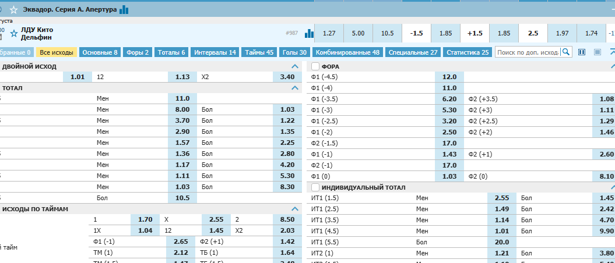Screen dimensions: 615x263
Task: Open the Интервалы 14 tab
Action: (x=215, y=52)
